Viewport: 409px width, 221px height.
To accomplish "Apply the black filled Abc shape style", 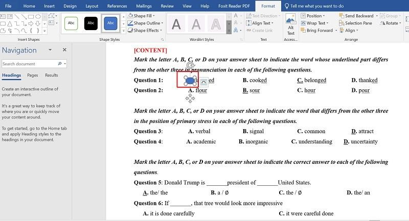I will point(91,23).
